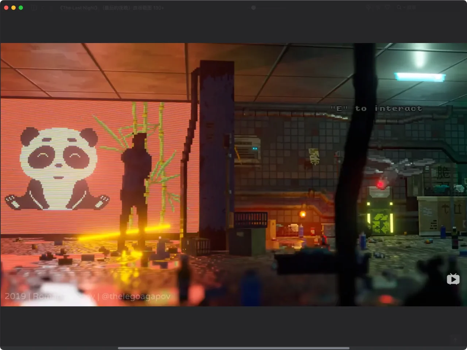Select the panda billboard game screenshot

(x=233, y=175)
